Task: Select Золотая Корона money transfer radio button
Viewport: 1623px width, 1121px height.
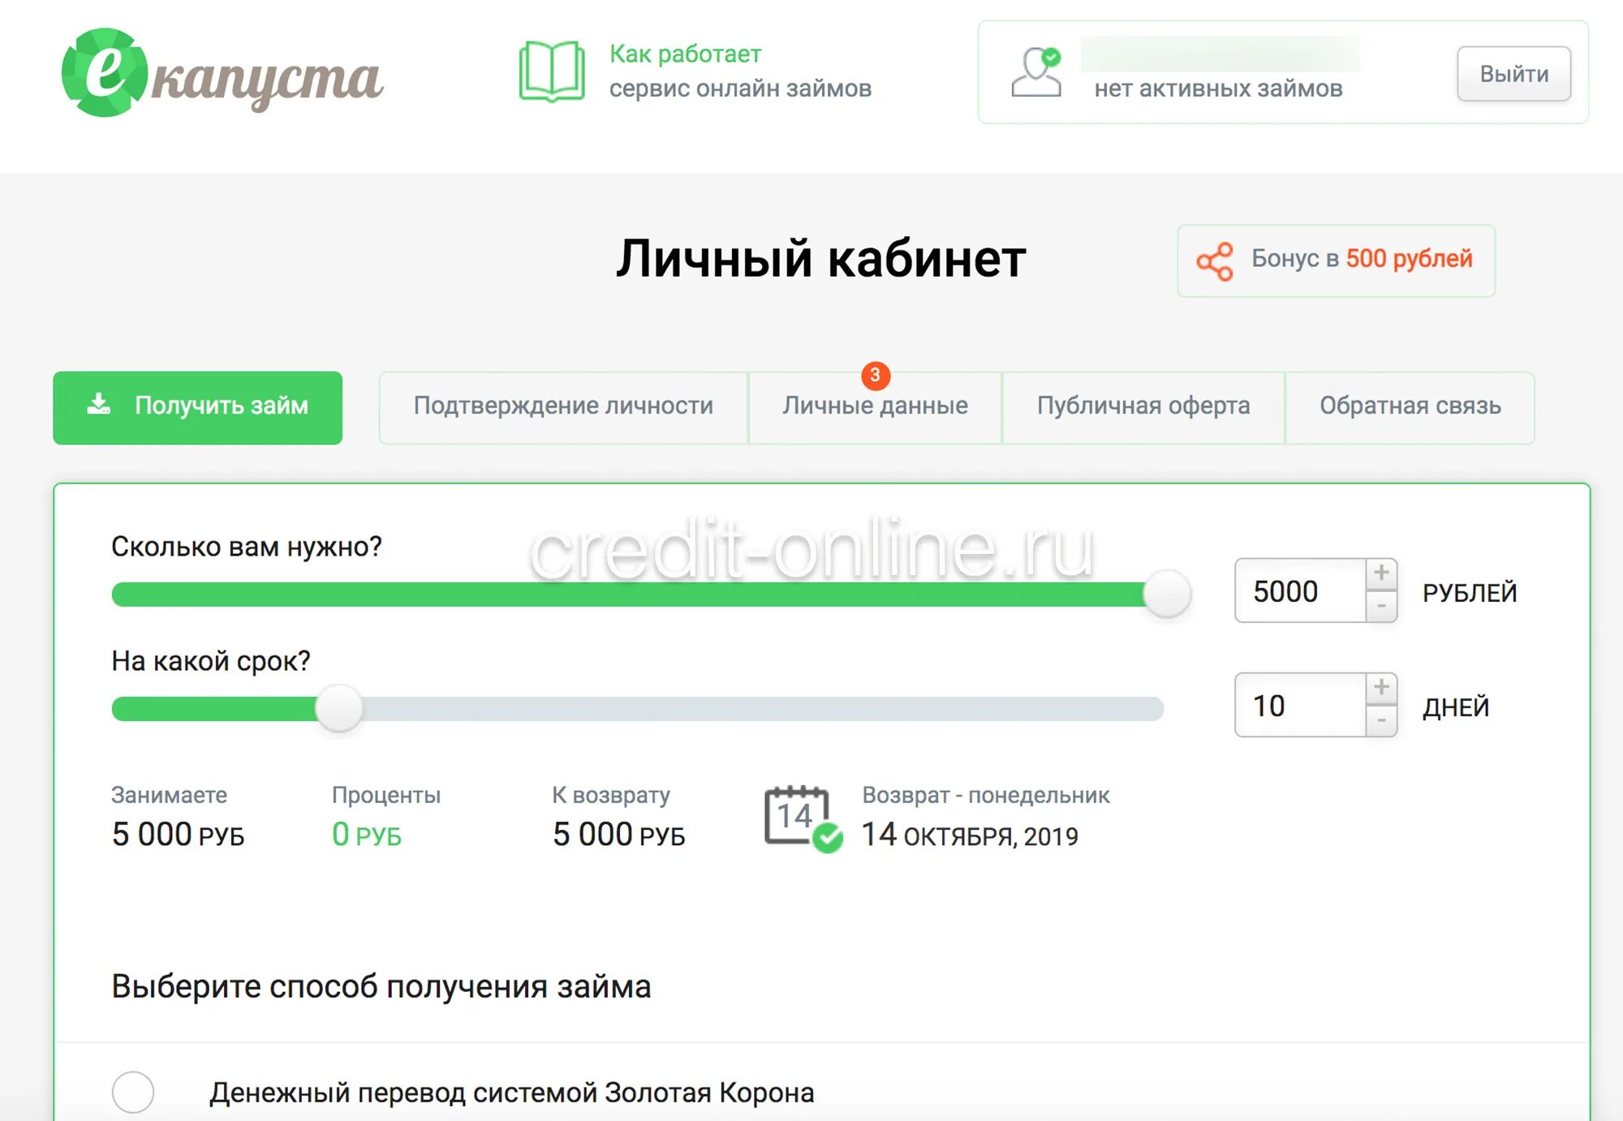Action: coord(133,1092)
